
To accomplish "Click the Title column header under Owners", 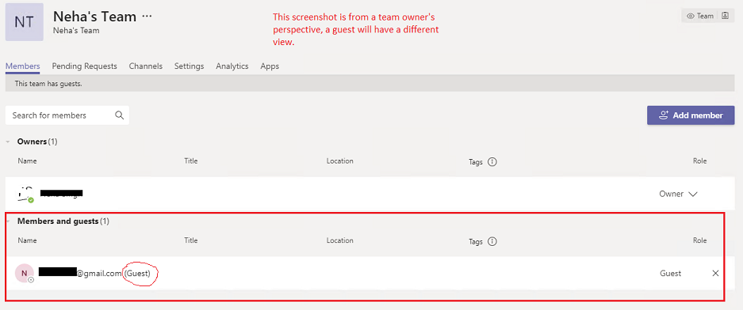I will click(191, 161).
